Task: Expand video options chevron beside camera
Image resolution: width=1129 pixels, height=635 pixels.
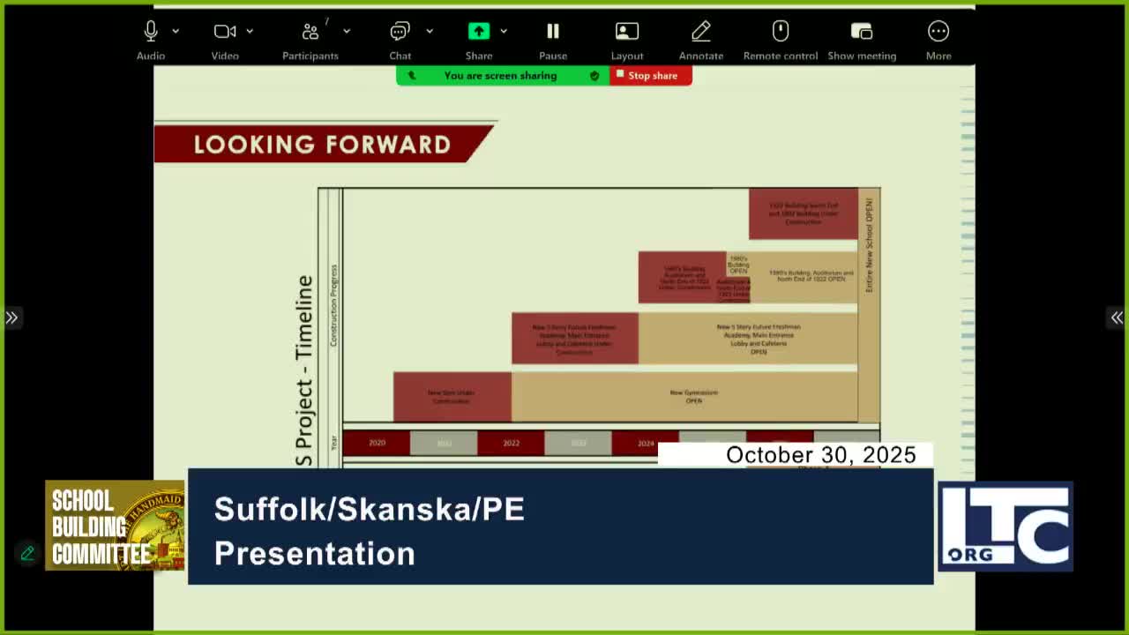Action: click(250, 31)
